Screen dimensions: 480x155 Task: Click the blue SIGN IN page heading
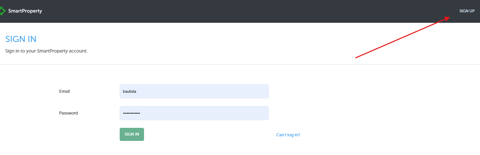click(21, 39)
